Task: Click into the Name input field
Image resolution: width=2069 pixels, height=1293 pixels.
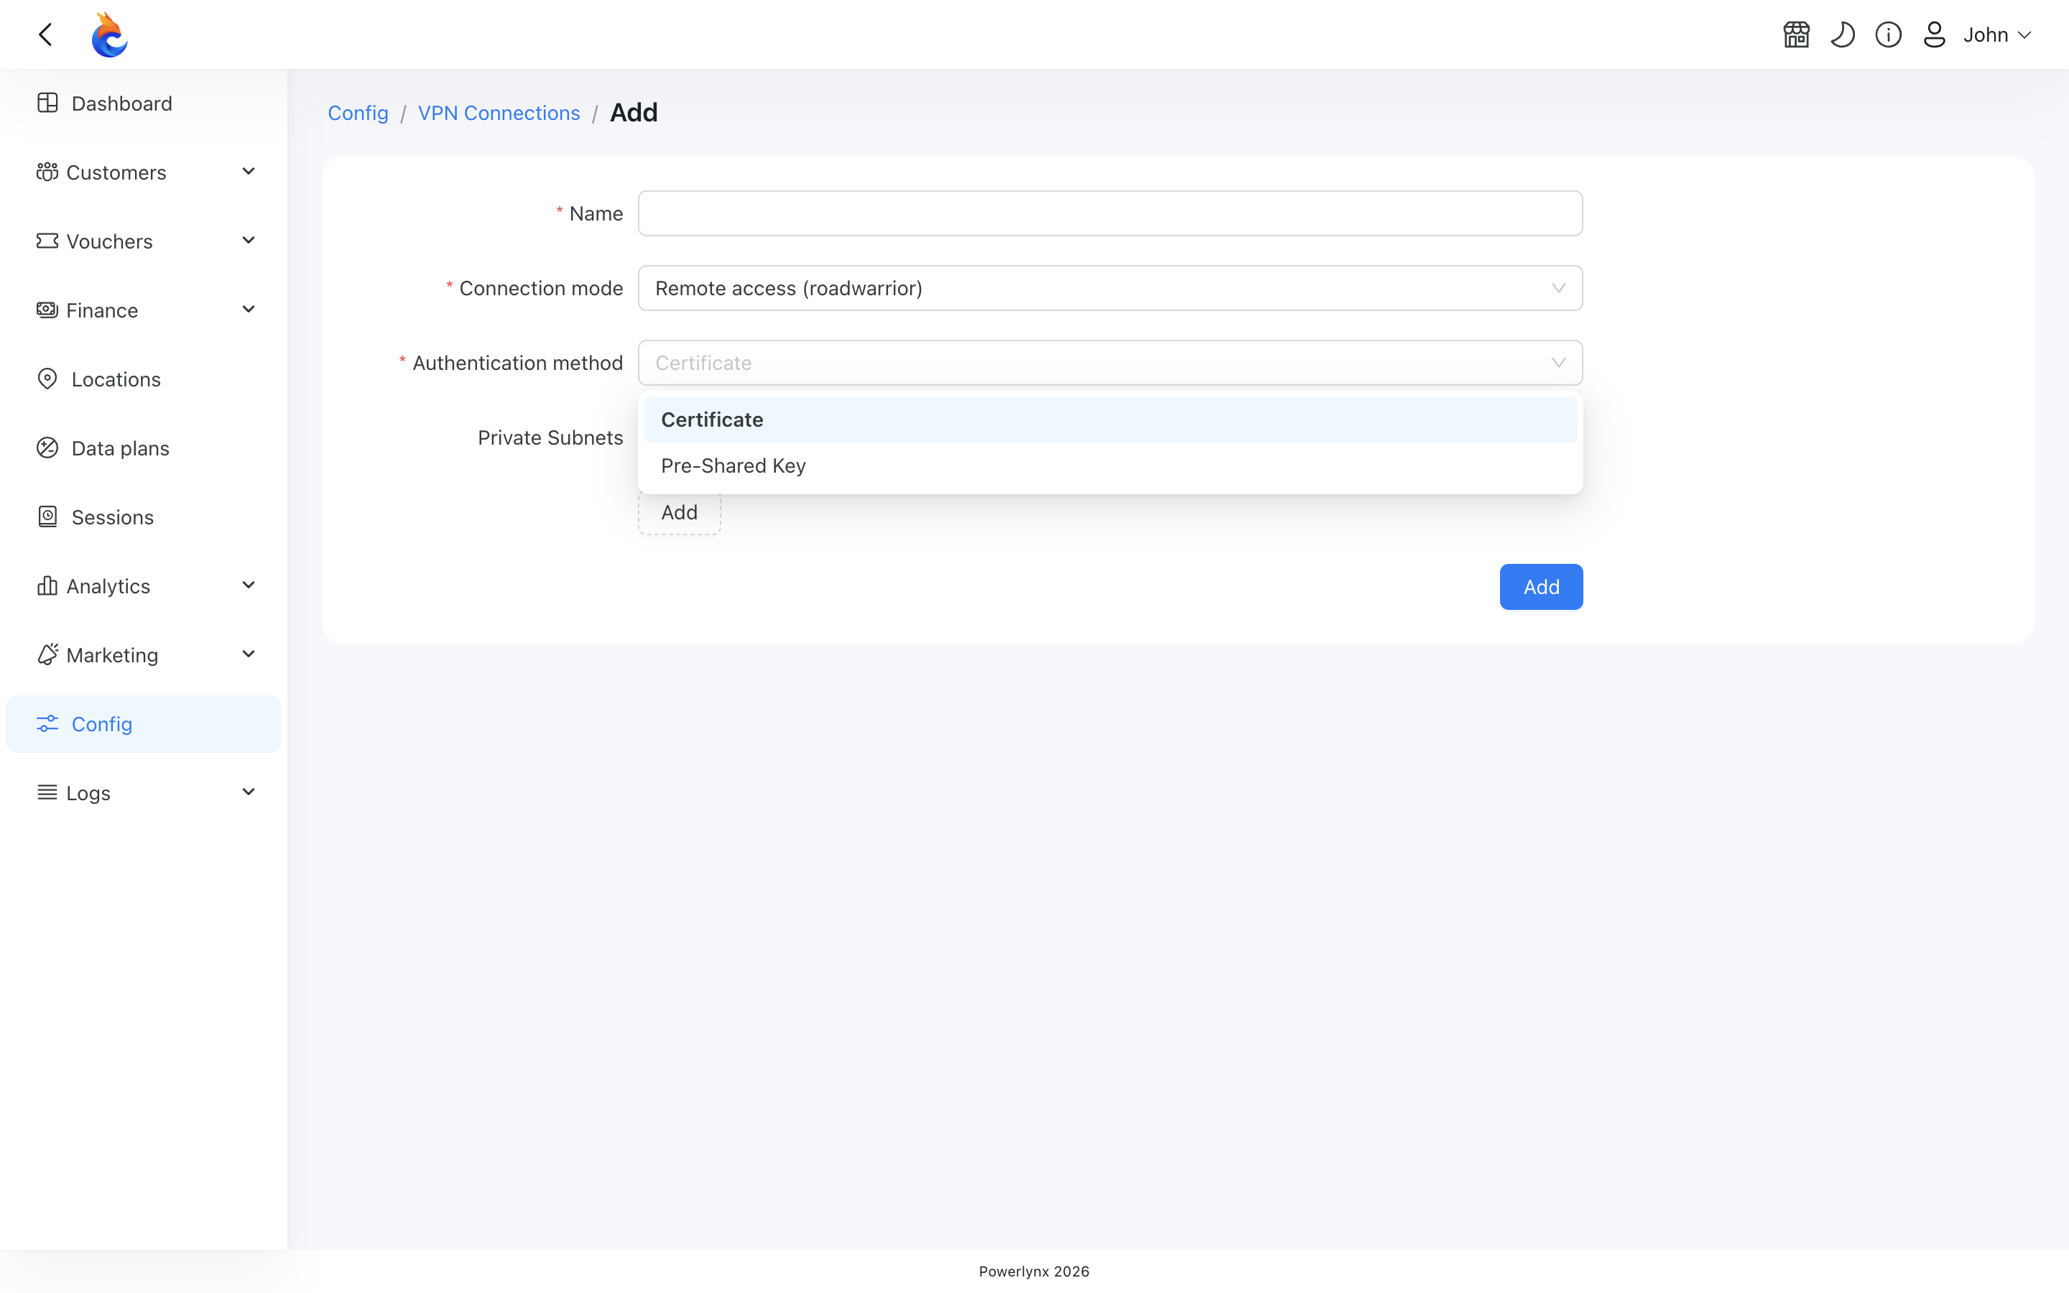Action: 1110,213
